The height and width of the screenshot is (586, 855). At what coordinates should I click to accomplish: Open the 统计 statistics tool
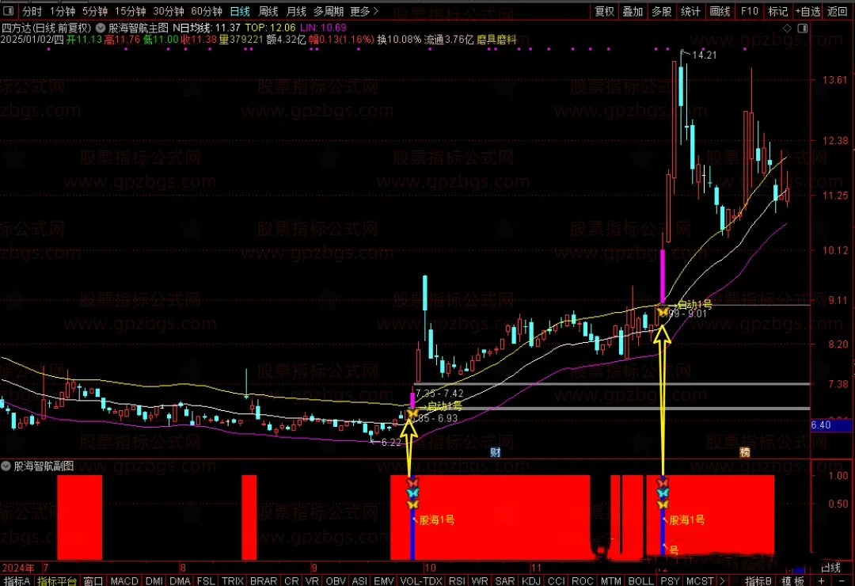click(690, 11)
